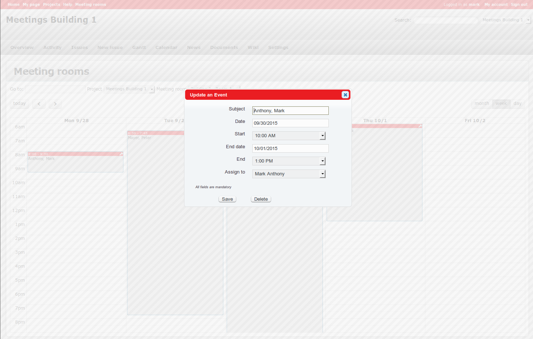This screenshot has height=339, width=533.
Task: Open the Issues tab
Action: coord(79,48)
